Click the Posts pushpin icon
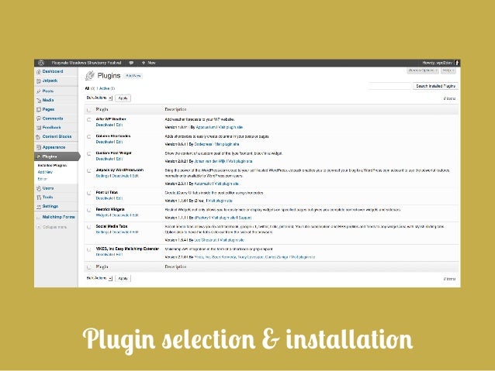Screen dimensions: 495x371 39,91
